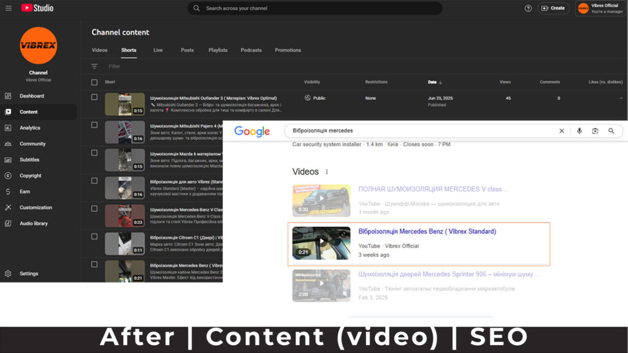Play the 0:21 Vibrex Official video thumbnail
This screenshot has height=353, width=628.
coord(321,243)
